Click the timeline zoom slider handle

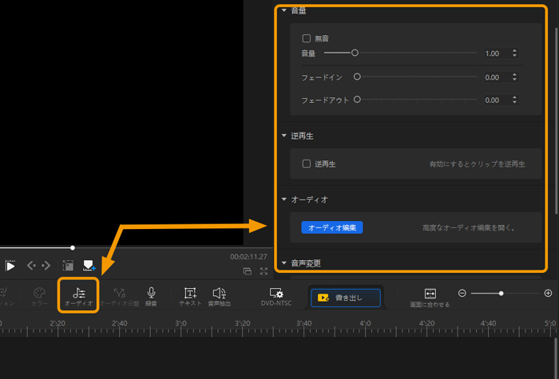point(502,294)
